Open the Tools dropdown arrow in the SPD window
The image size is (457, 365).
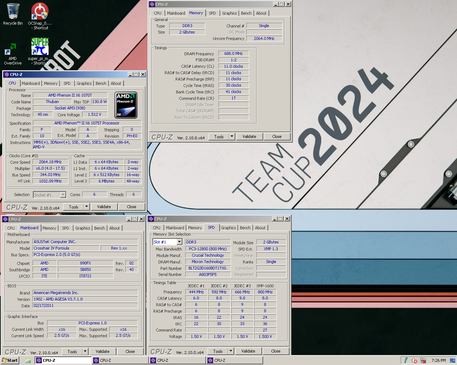click(x=231, y=351)
